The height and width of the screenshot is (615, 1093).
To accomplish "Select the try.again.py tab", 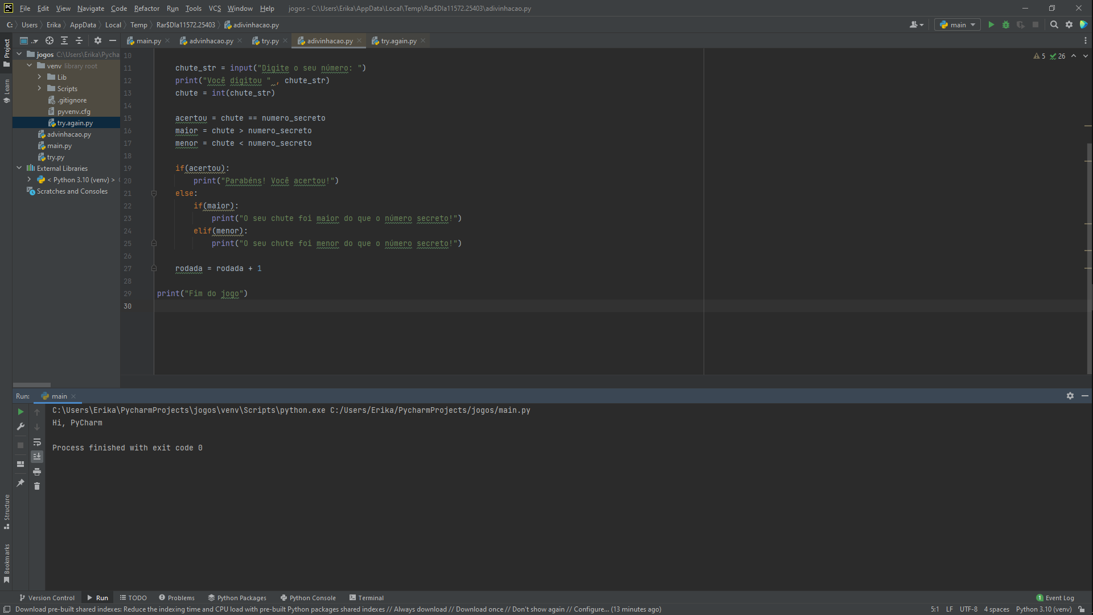I will pos(398,40).
